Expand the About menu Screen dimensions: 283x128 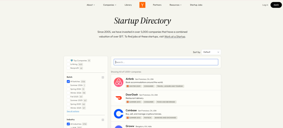(x=91, y=5)
